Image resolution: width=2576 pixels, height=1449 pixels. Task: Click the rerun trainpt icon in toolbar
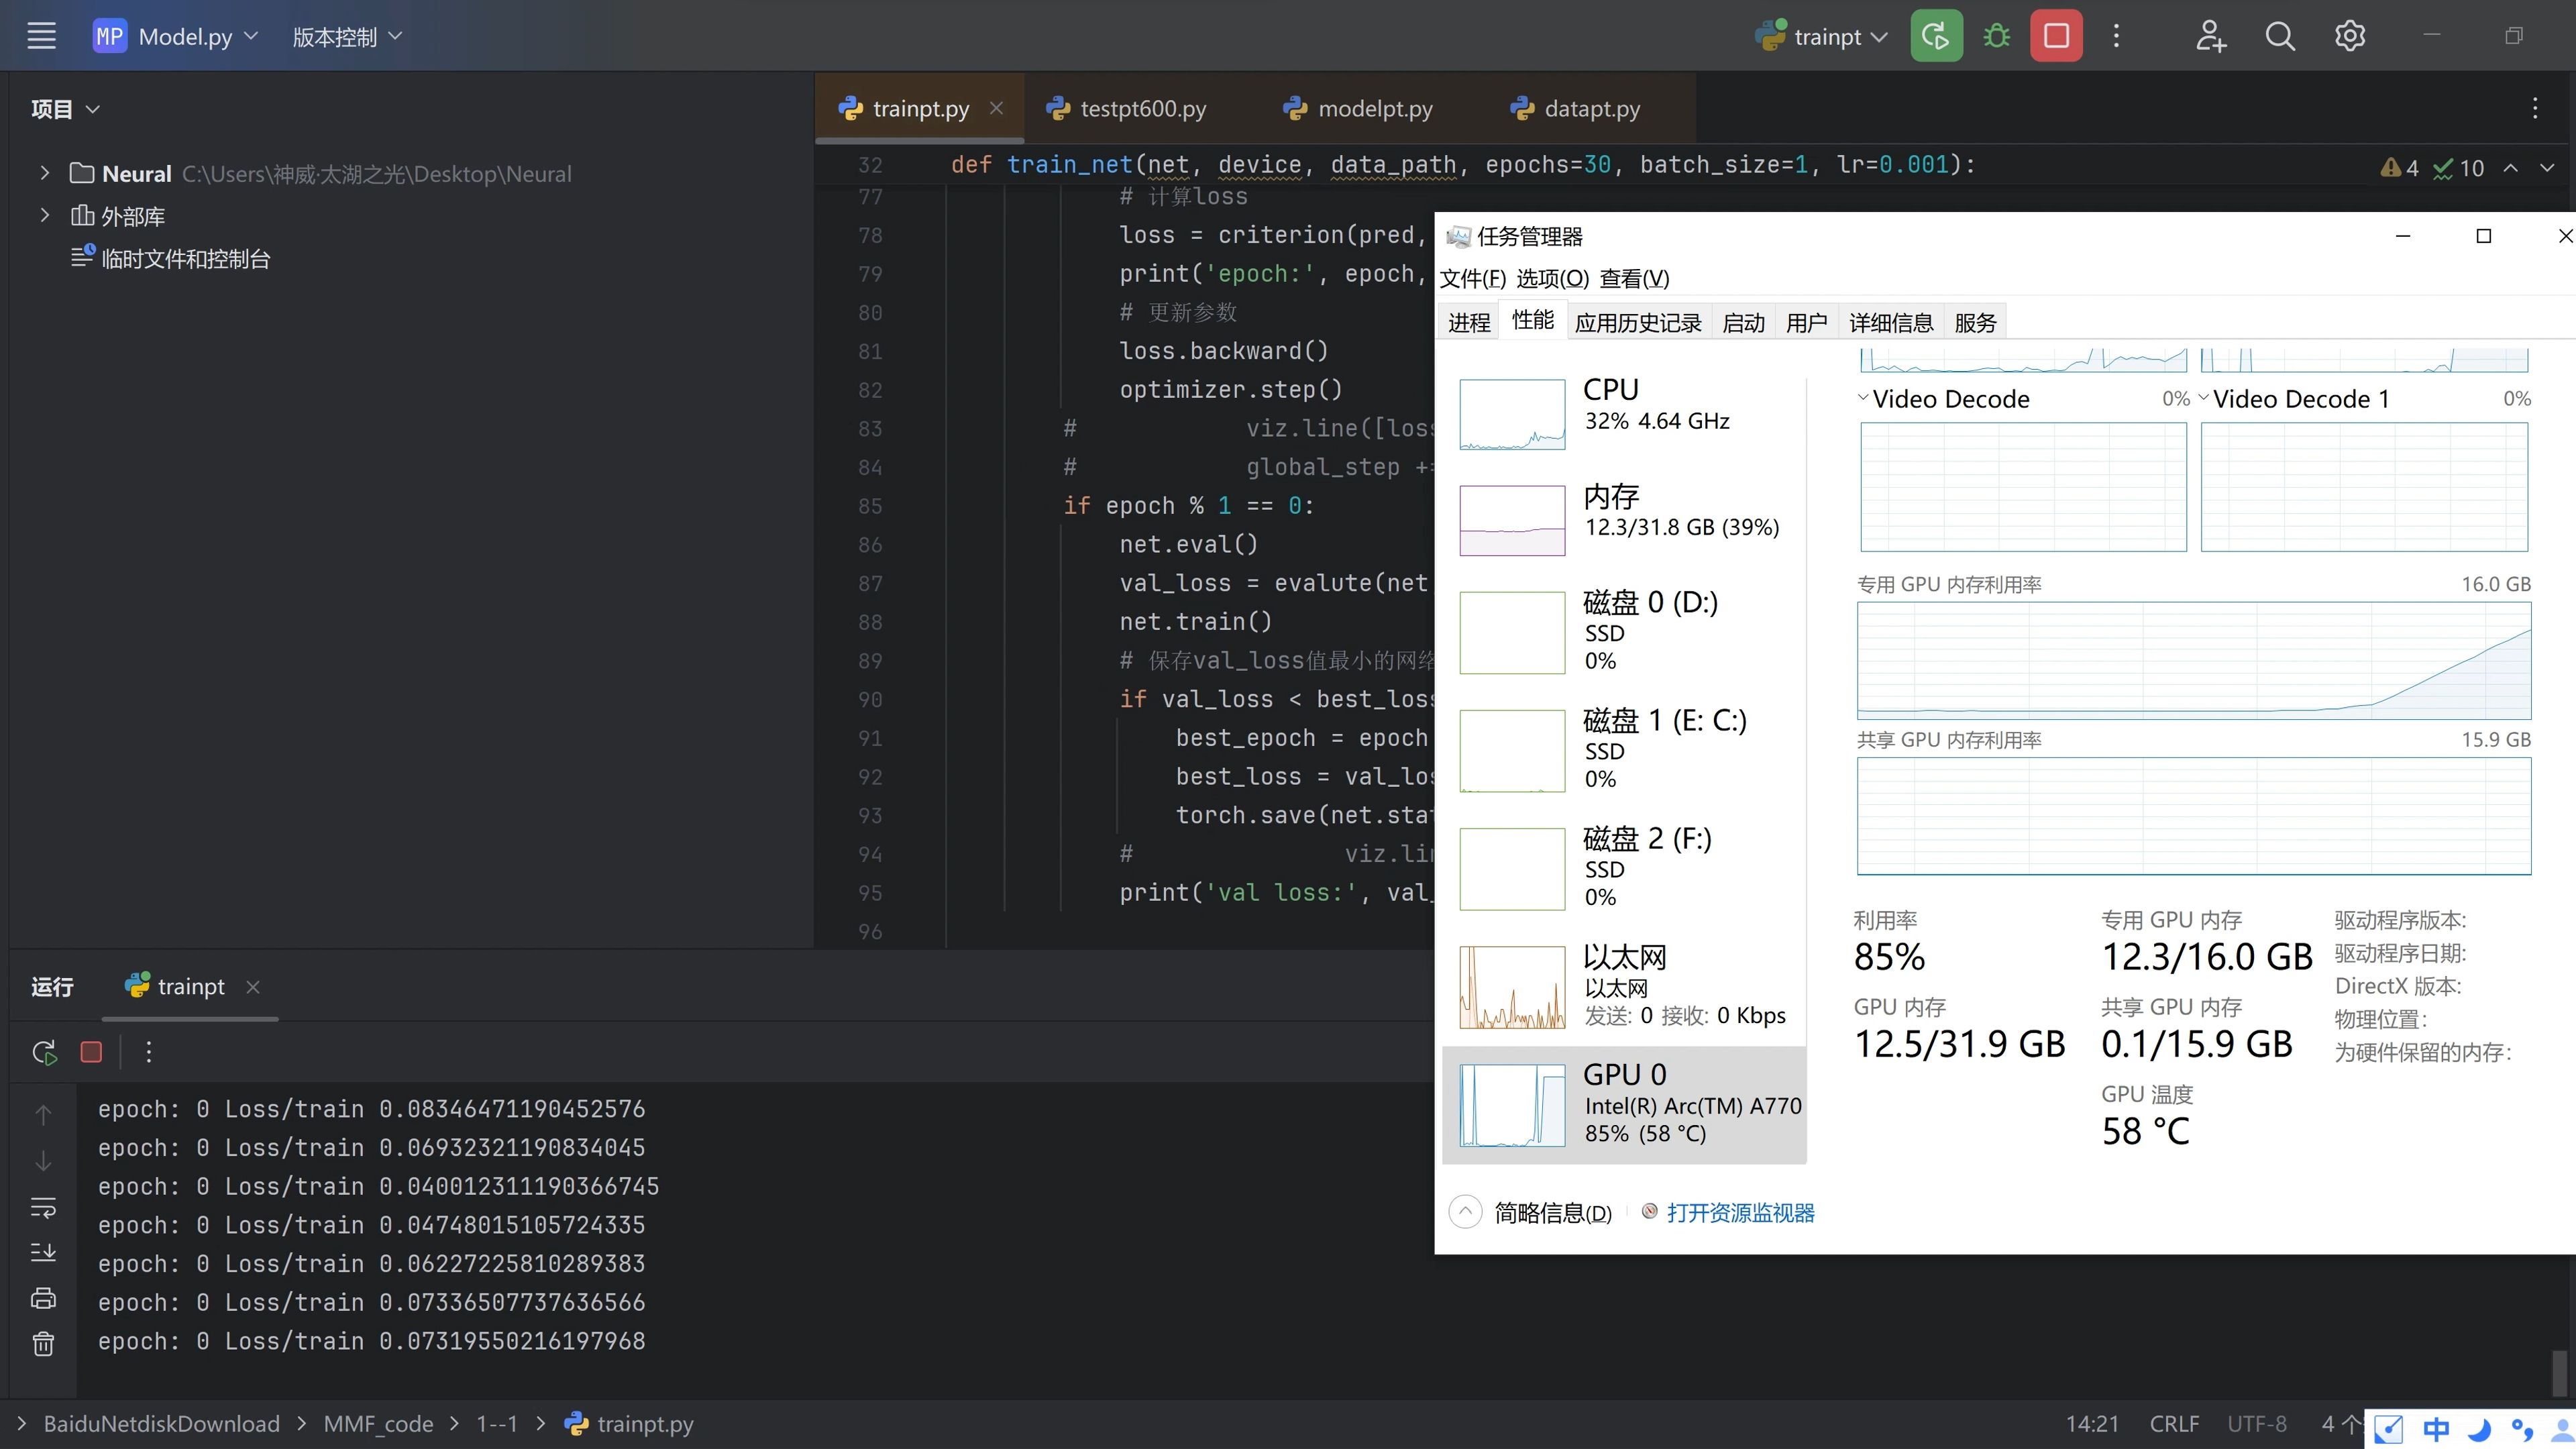point(1936,37)
